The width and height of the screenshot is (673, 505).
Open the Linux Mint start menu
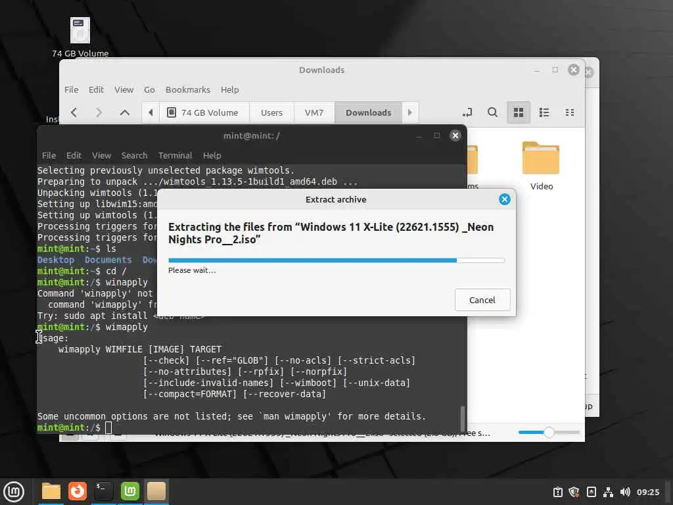(14, 492)
